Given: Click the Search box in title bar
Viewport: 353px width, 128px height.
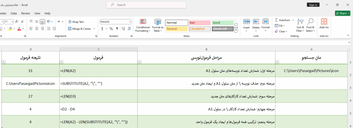Looking at the screenshot, I should pyautogui.click(x=146, y=5).
